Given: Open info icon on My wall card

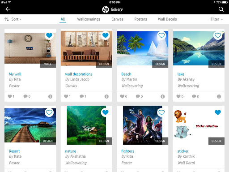Looking at the screenshot, I should 51,96.
